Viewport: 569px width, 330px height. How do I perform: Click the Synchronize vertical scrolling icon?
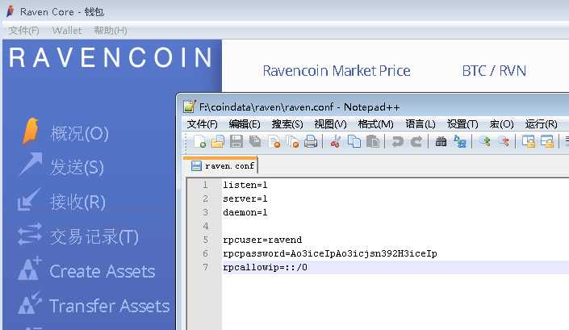point(529,141)
